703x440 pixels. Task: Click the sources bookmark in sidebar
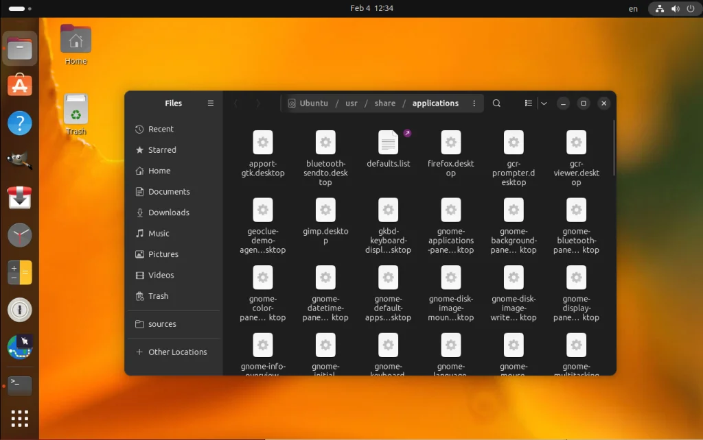162,324
